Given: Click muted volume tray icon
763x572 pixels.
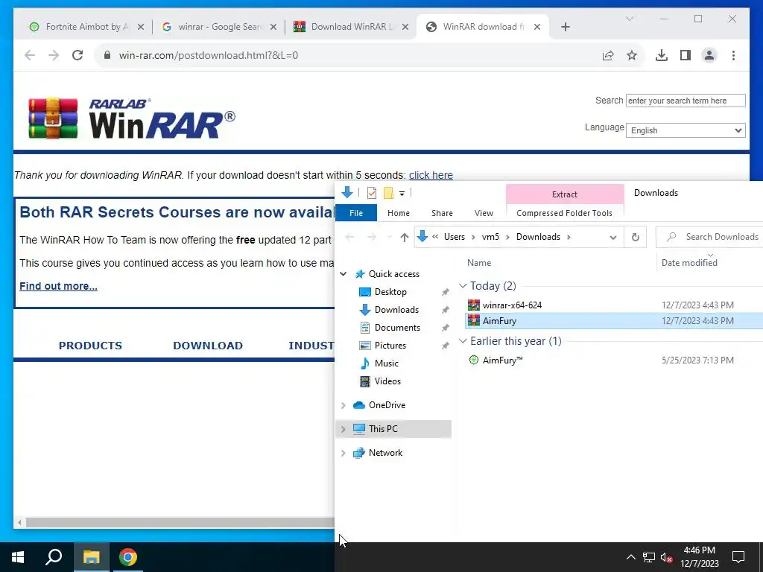Looking at the screenshot, I should [x=666, y=557].
